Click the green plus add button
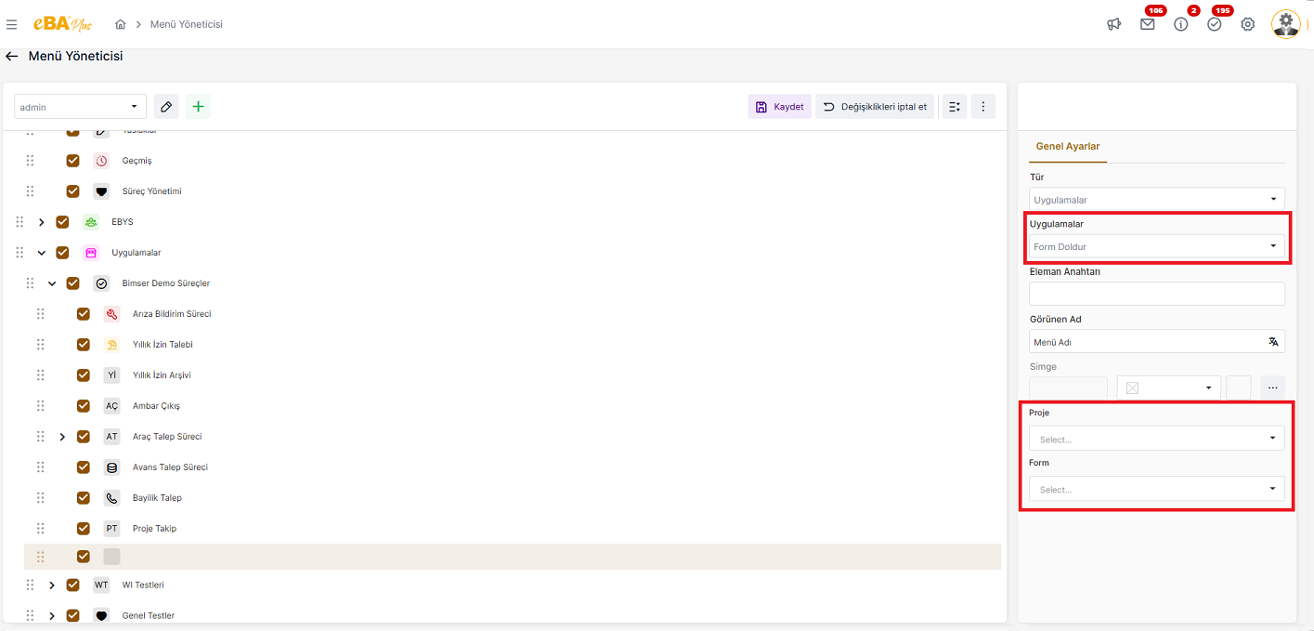 coord(198,107)
